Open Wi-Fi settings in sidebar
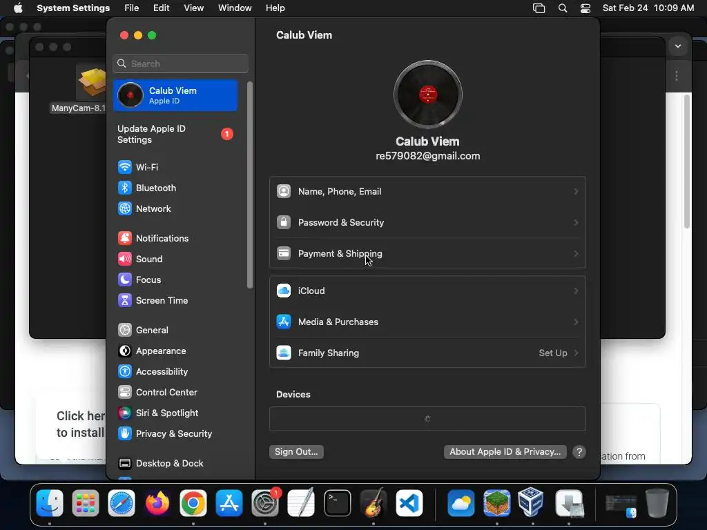This screenshot has height=530, width=707. 137,167
